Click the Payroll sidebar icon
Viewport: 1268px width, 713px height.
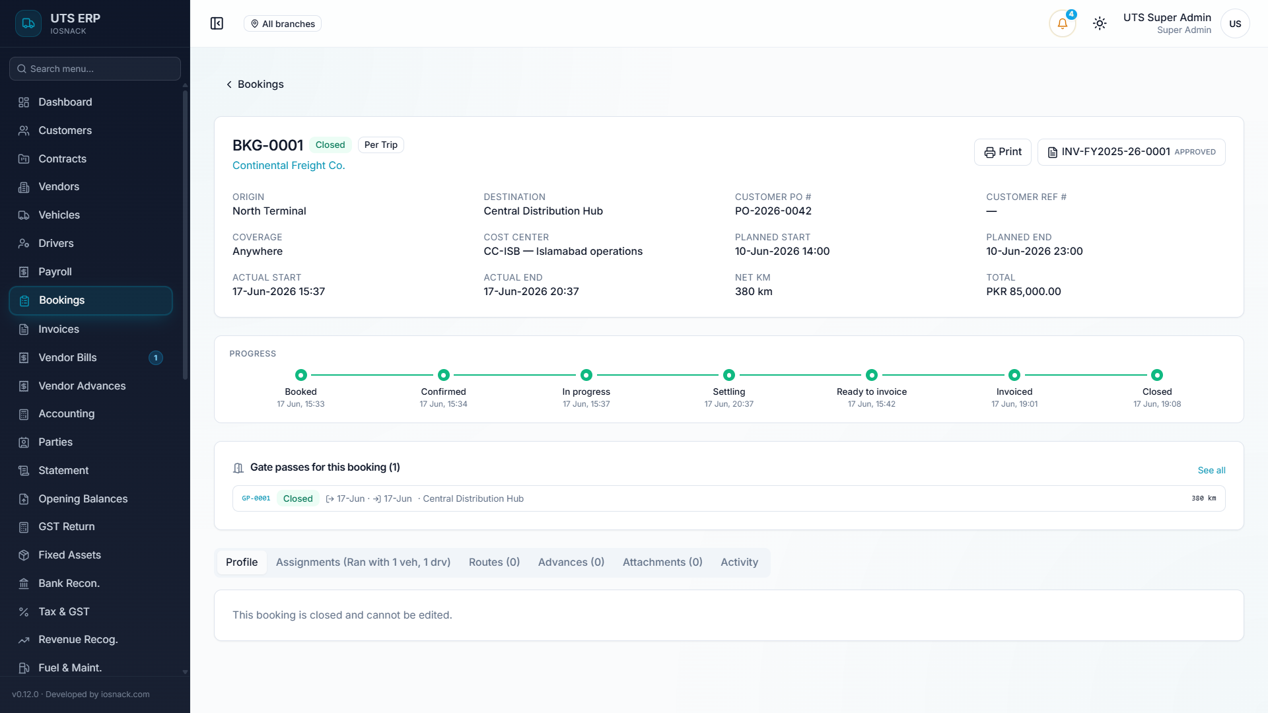(24, 272)
